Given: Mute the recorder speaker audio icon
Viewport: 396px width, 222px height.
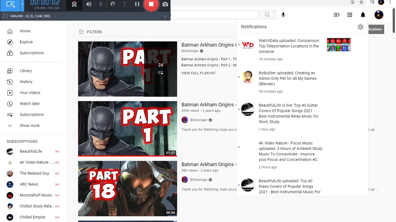Looking at the screenshot, I should (x=89, y=4).
